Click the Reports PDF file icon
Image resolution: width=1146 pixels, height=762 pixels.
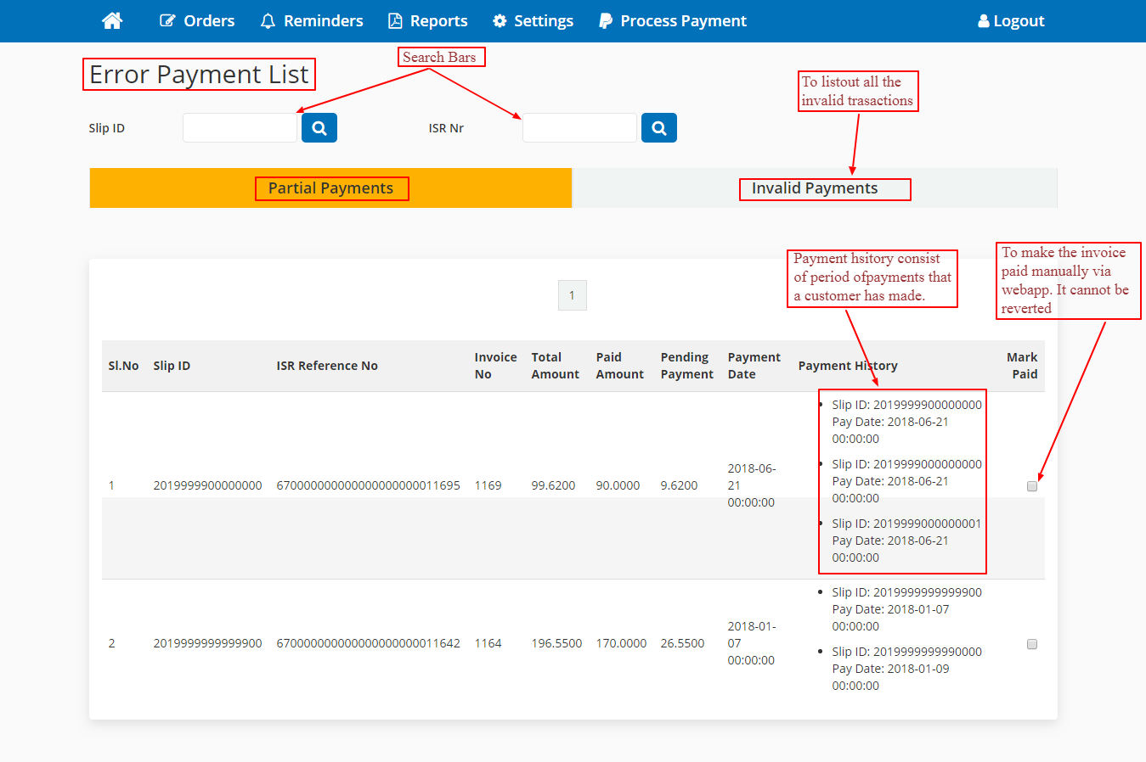point(395,21)
